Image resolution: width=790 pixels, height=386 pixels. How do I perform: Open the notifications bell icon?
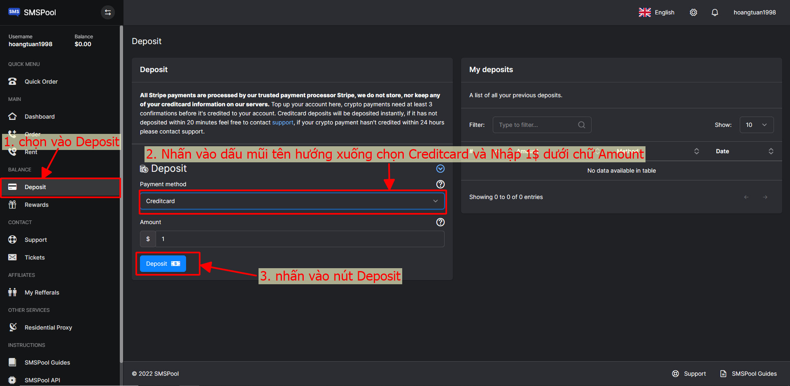coord(715,12)
